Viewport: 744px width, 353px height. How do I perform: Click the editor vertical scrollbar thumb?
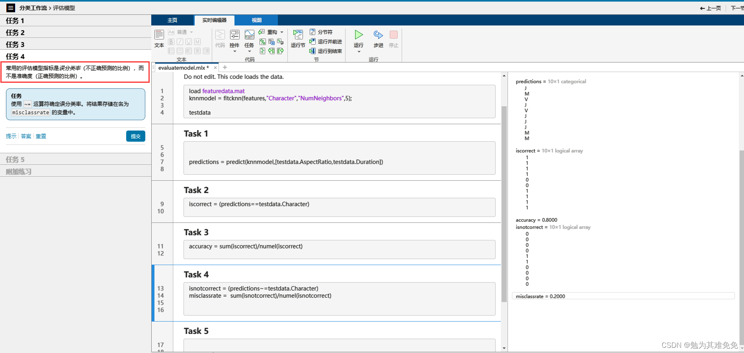[x=504, y=204]
